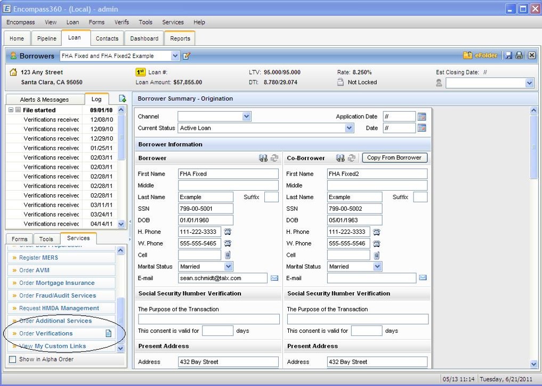Click the add log entry icon
The image size is (542, 386).
[x=123, y=98]
